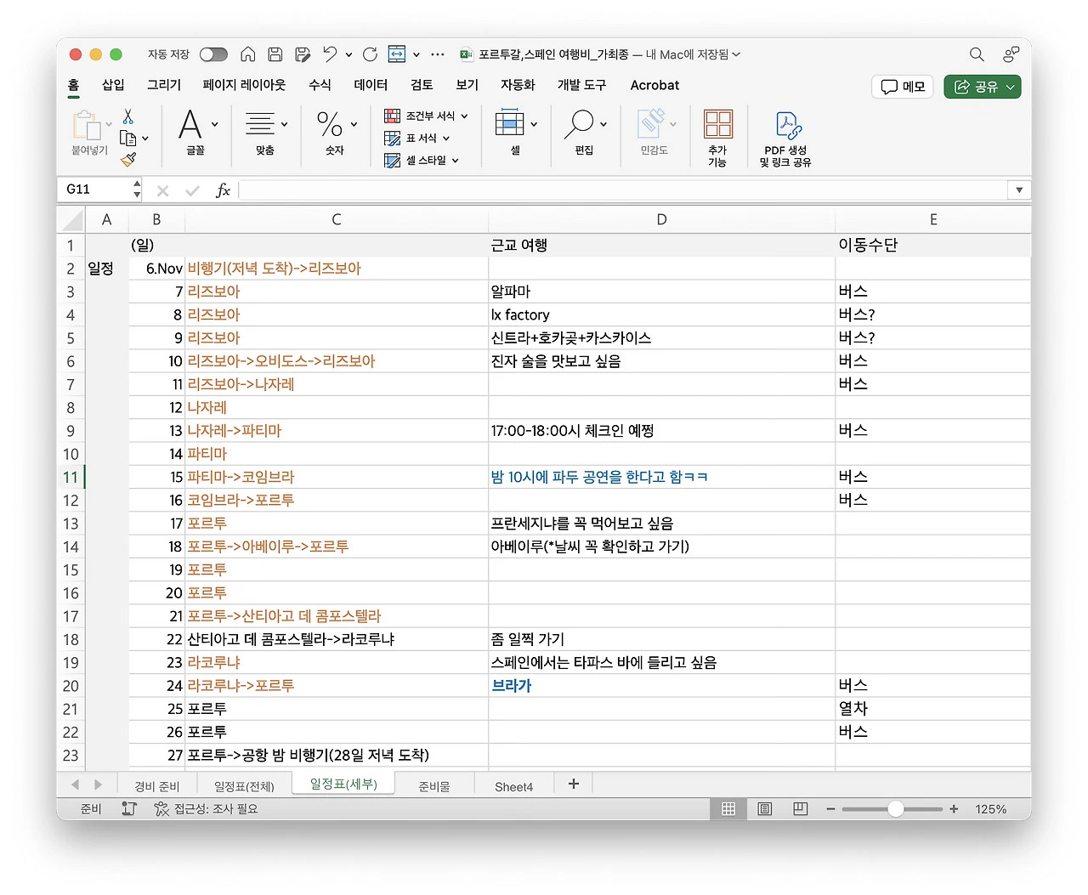The width and height of the screenshot is (1088, 895).
Task: Go to the 수식 tab
Action: coord(320,85)
